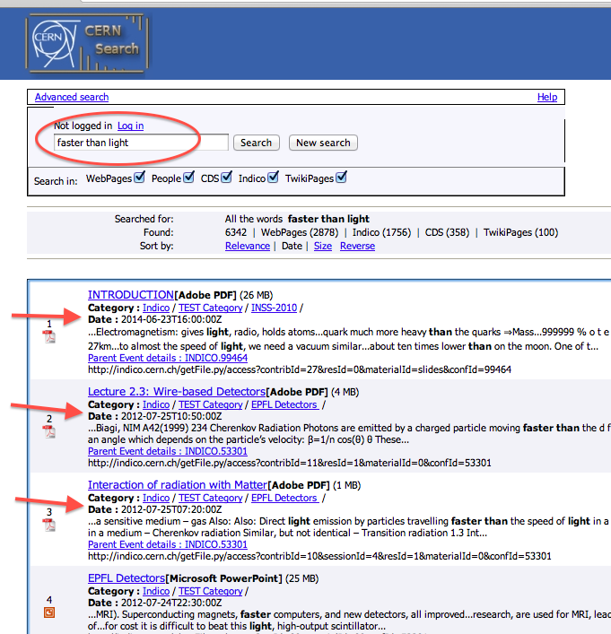This screenshot has height=634, width=611.
Task: Open the Help link
Action: click(547, 97)
